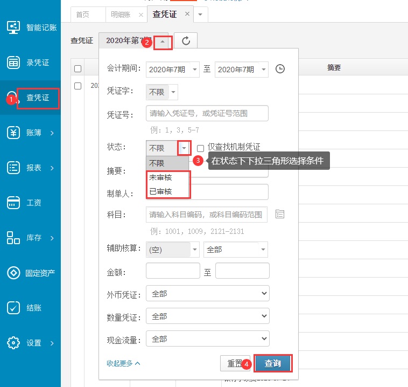Open the subject picker icon beside 科目
The image size is (408, 387).
click(x=279, y=214)
